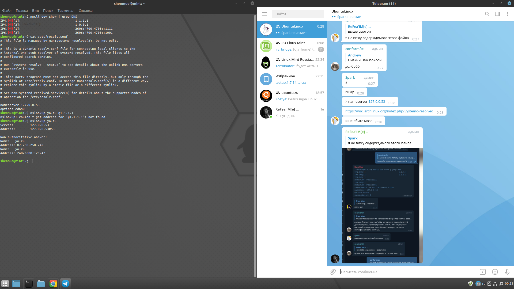Click security shield tray icon
This screenshot has width=514, height=289.
pyautogui.click(x=470, y=284)
